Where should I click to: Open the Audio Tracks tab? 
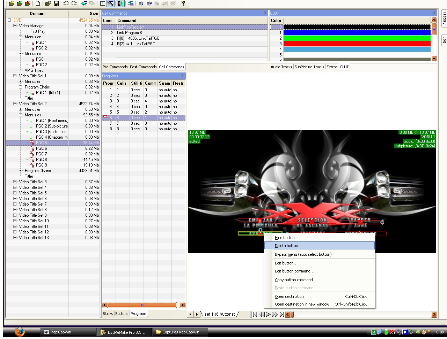[x=281, y=67]
